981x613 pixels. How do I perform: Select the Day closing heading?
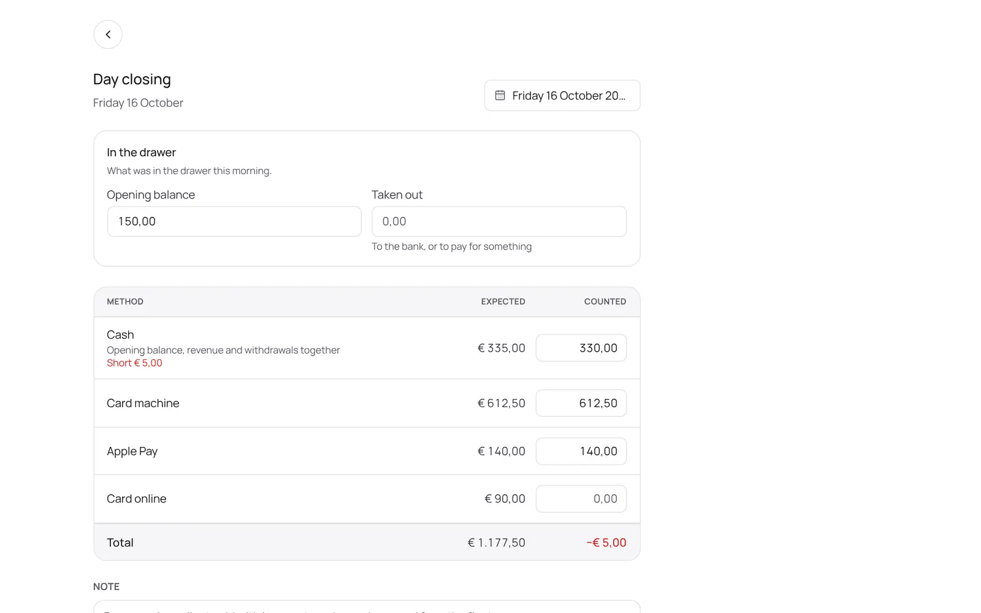(x=132, y=79)
